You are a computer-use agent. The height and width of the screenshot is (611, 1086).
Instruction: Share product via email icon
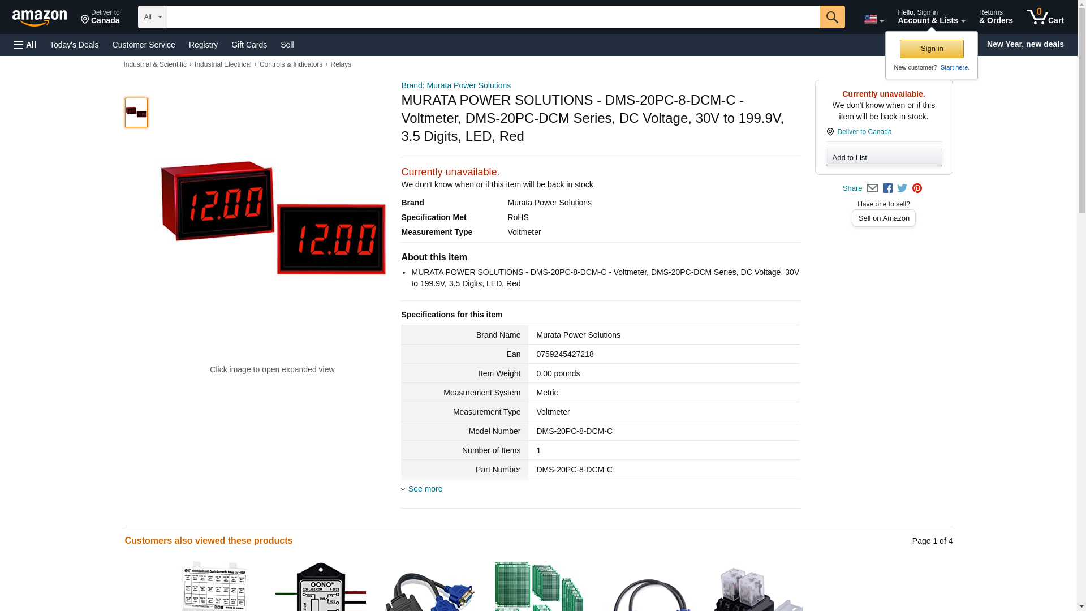click(872, 188)
